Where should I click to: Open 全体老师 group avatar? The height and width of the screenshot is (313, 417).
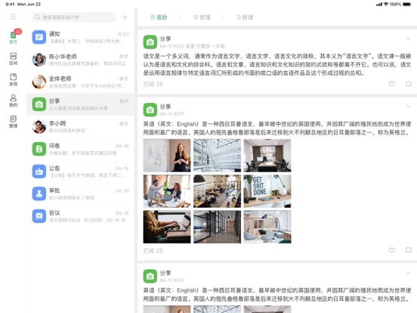point(39,82)
